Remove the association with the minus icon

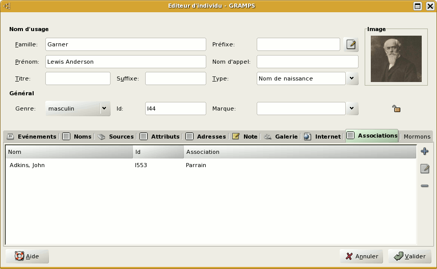tap(425, 186)
